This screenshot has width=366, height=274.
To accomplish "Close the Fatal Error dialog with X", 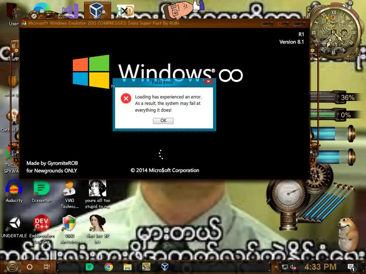I will (x=208, y=81).
